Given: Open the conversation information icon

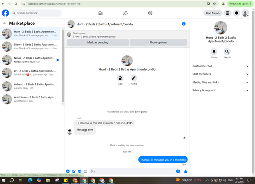Looking at the screenshot, I should click(184, 24).
